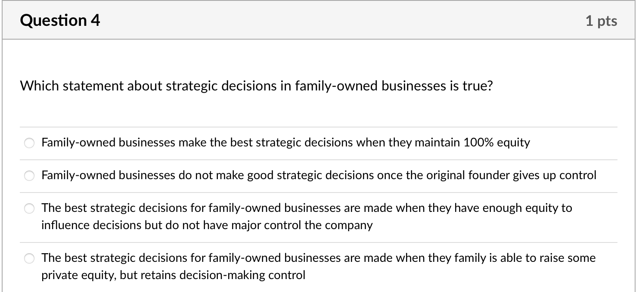Click the empty radio circle beside the bottom option

click(29, 258)
